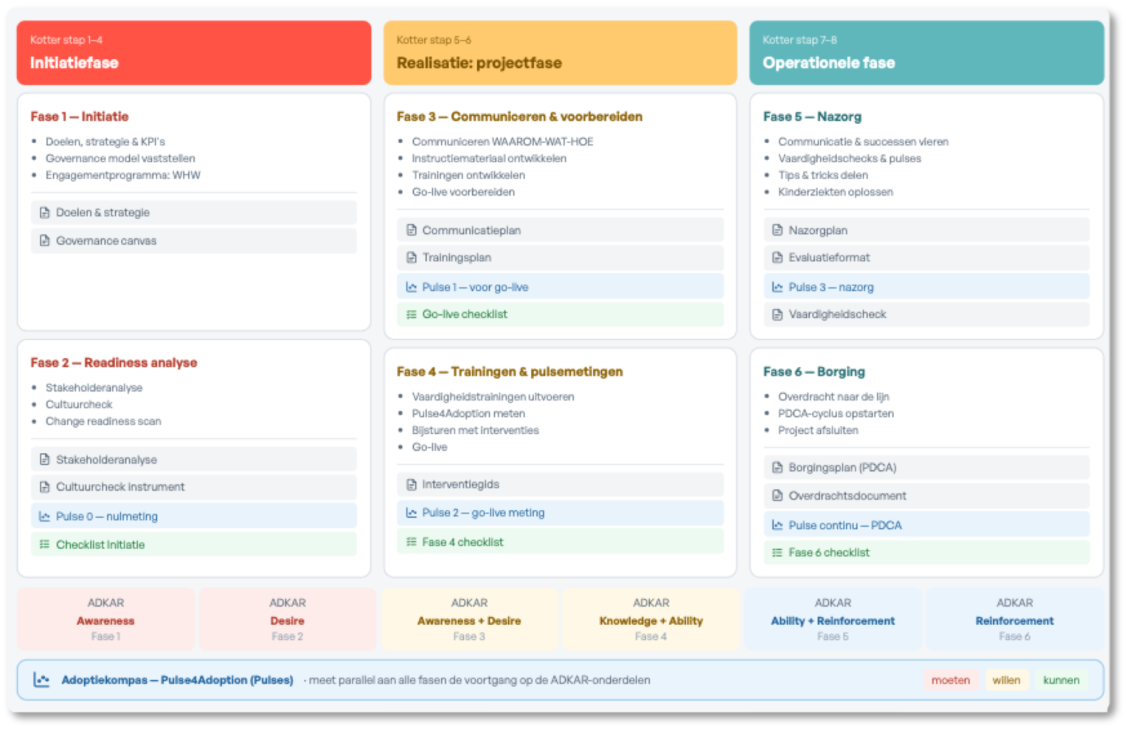Click the chart icon beside Pulse continu — PDCA

pos(778,525)
